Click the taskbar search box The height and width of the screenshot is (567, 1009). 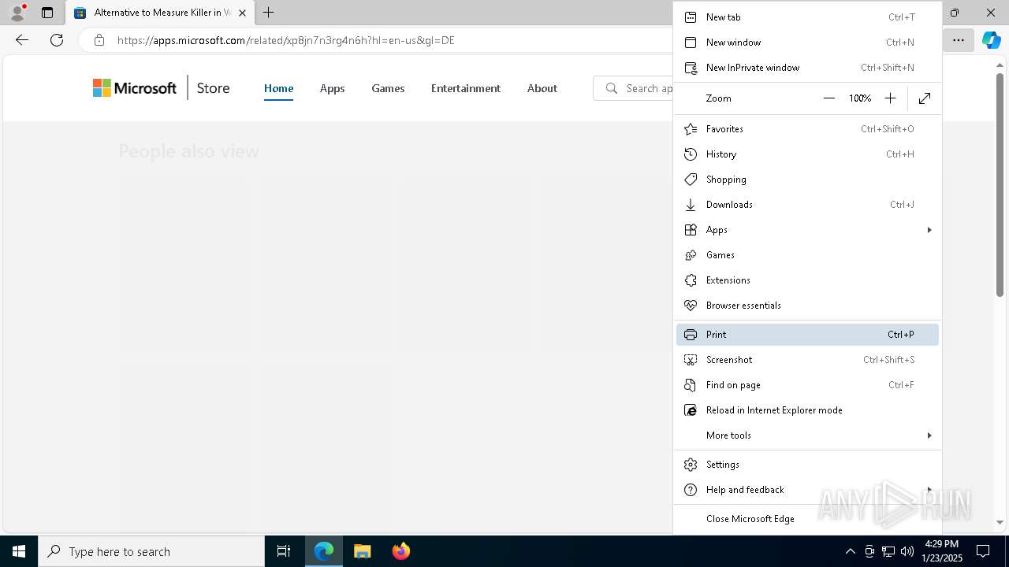point(151,551)
